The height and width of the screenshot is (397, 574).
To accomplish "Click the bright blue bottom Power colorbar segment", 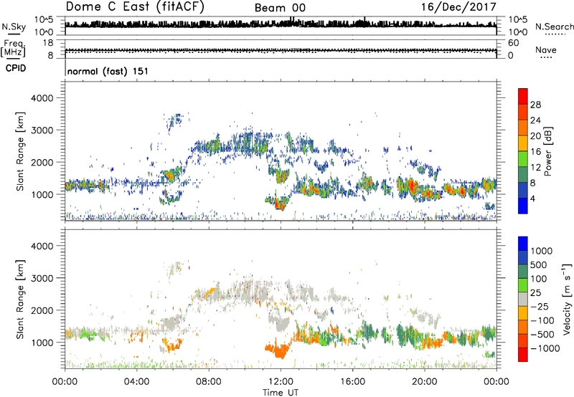I will coord(523,206).
